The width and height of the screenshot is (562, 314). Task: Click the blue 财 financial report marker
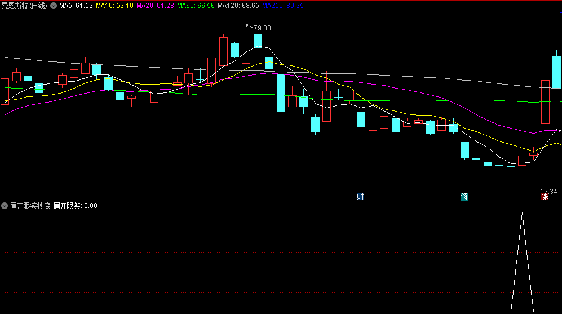360,197
